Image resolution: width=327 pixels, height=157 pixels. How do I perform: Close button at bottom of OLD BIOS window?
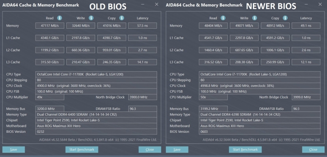coord(150,150)
